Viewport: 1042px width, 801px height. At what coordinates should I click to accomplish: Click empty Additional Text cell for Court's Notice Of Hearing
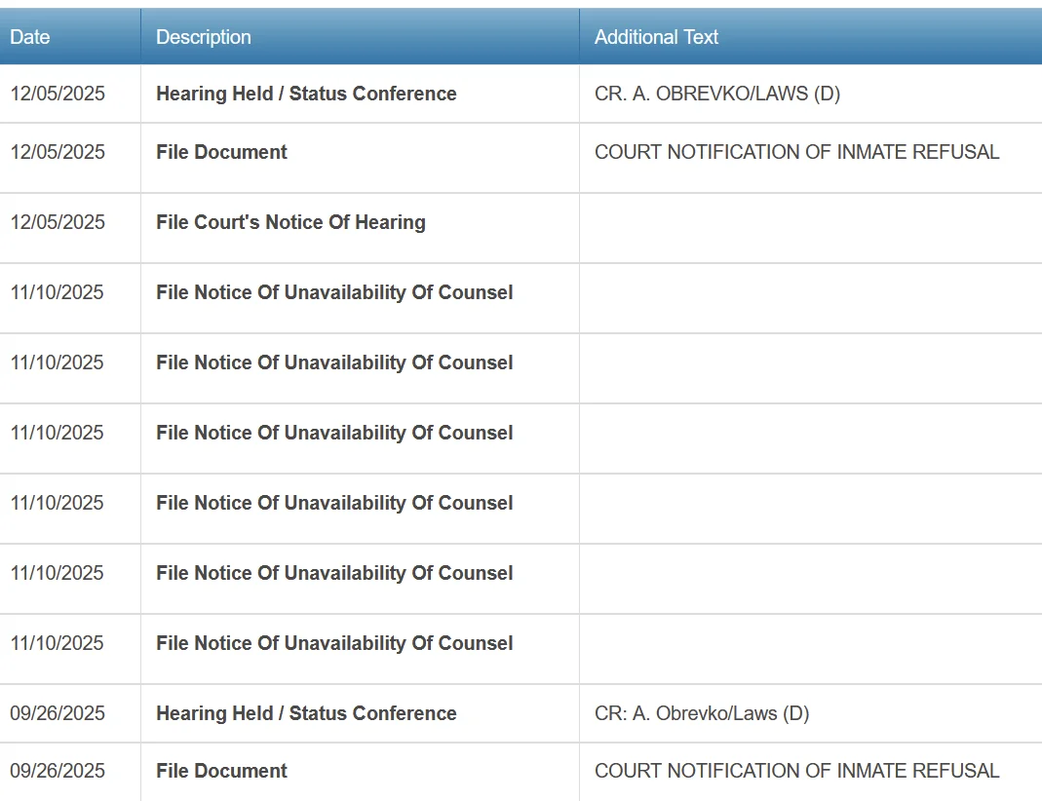(809, 228)
